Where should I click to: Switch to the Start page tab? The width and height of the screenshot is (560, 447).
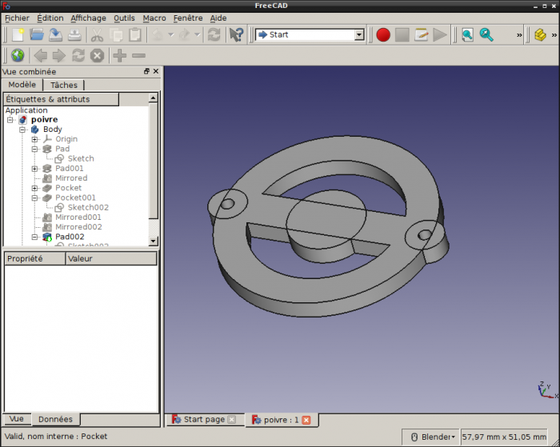point(203,419)
